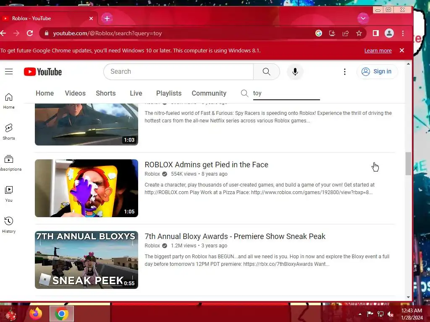430x322 pixels.
Task: Switch to channel Playlists tab
Action: point(169,93)
